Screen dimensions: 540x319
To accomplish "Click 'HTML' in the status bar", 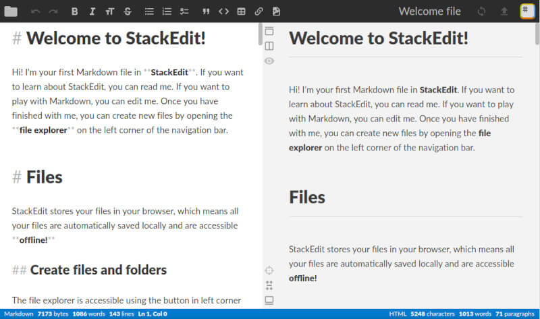I will [x=398, y=314].
